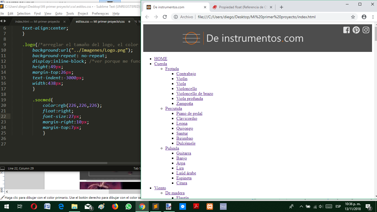Screen dimensions: 377x212
Task: Open the Violoncello de brazo link
Action: point(195,94)
